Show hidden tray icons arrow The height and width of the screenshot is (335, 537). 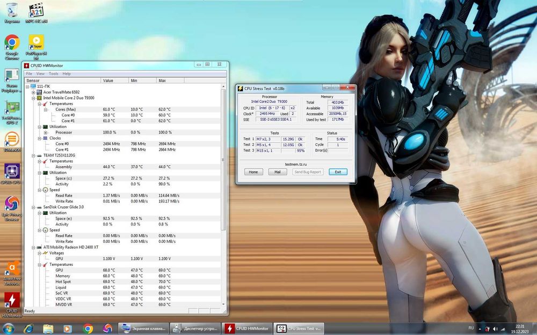tap(480, 329)
